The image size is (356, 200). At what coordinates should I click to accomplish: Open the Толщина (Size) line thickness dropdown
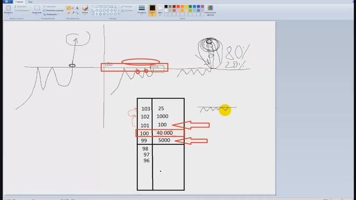click(142, 10)
